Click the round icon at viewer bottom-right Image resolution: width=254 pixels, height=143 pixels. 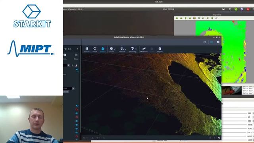(x=219, y=138)
